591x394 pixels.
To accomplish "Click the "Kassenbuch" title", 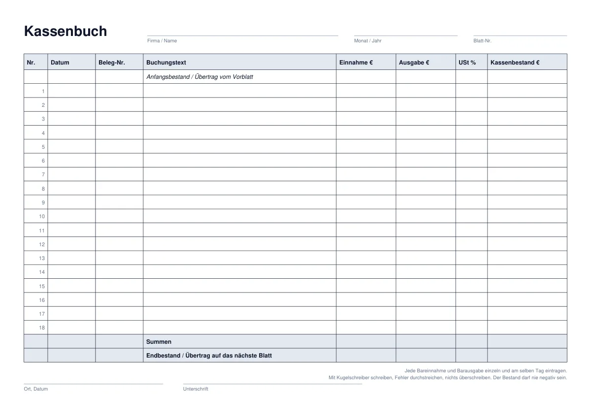I will [x=66, y=32].
